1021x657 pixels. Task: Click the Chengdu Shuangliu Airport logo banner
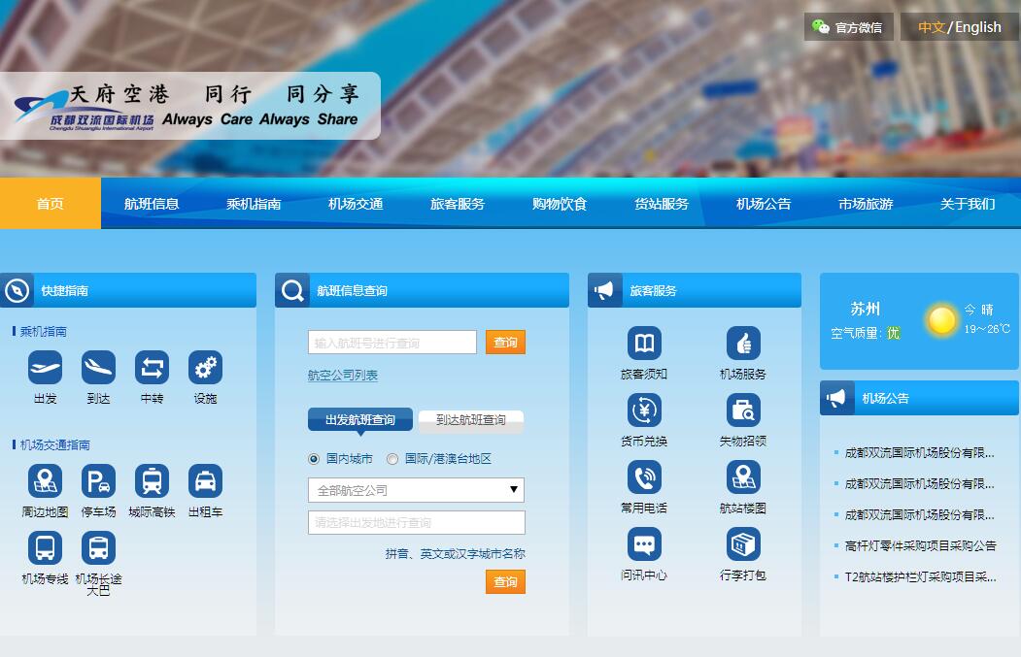pos(190,106)
